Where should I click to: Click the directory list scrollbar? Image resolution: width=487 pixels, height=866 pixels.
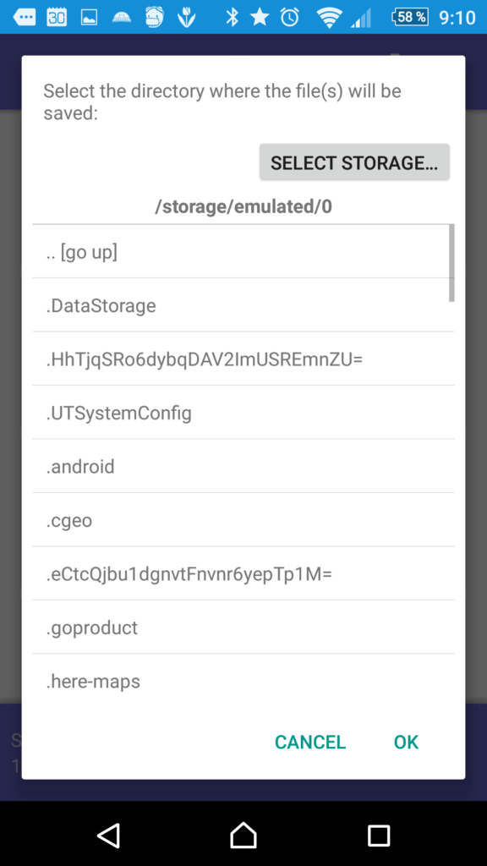451,263
